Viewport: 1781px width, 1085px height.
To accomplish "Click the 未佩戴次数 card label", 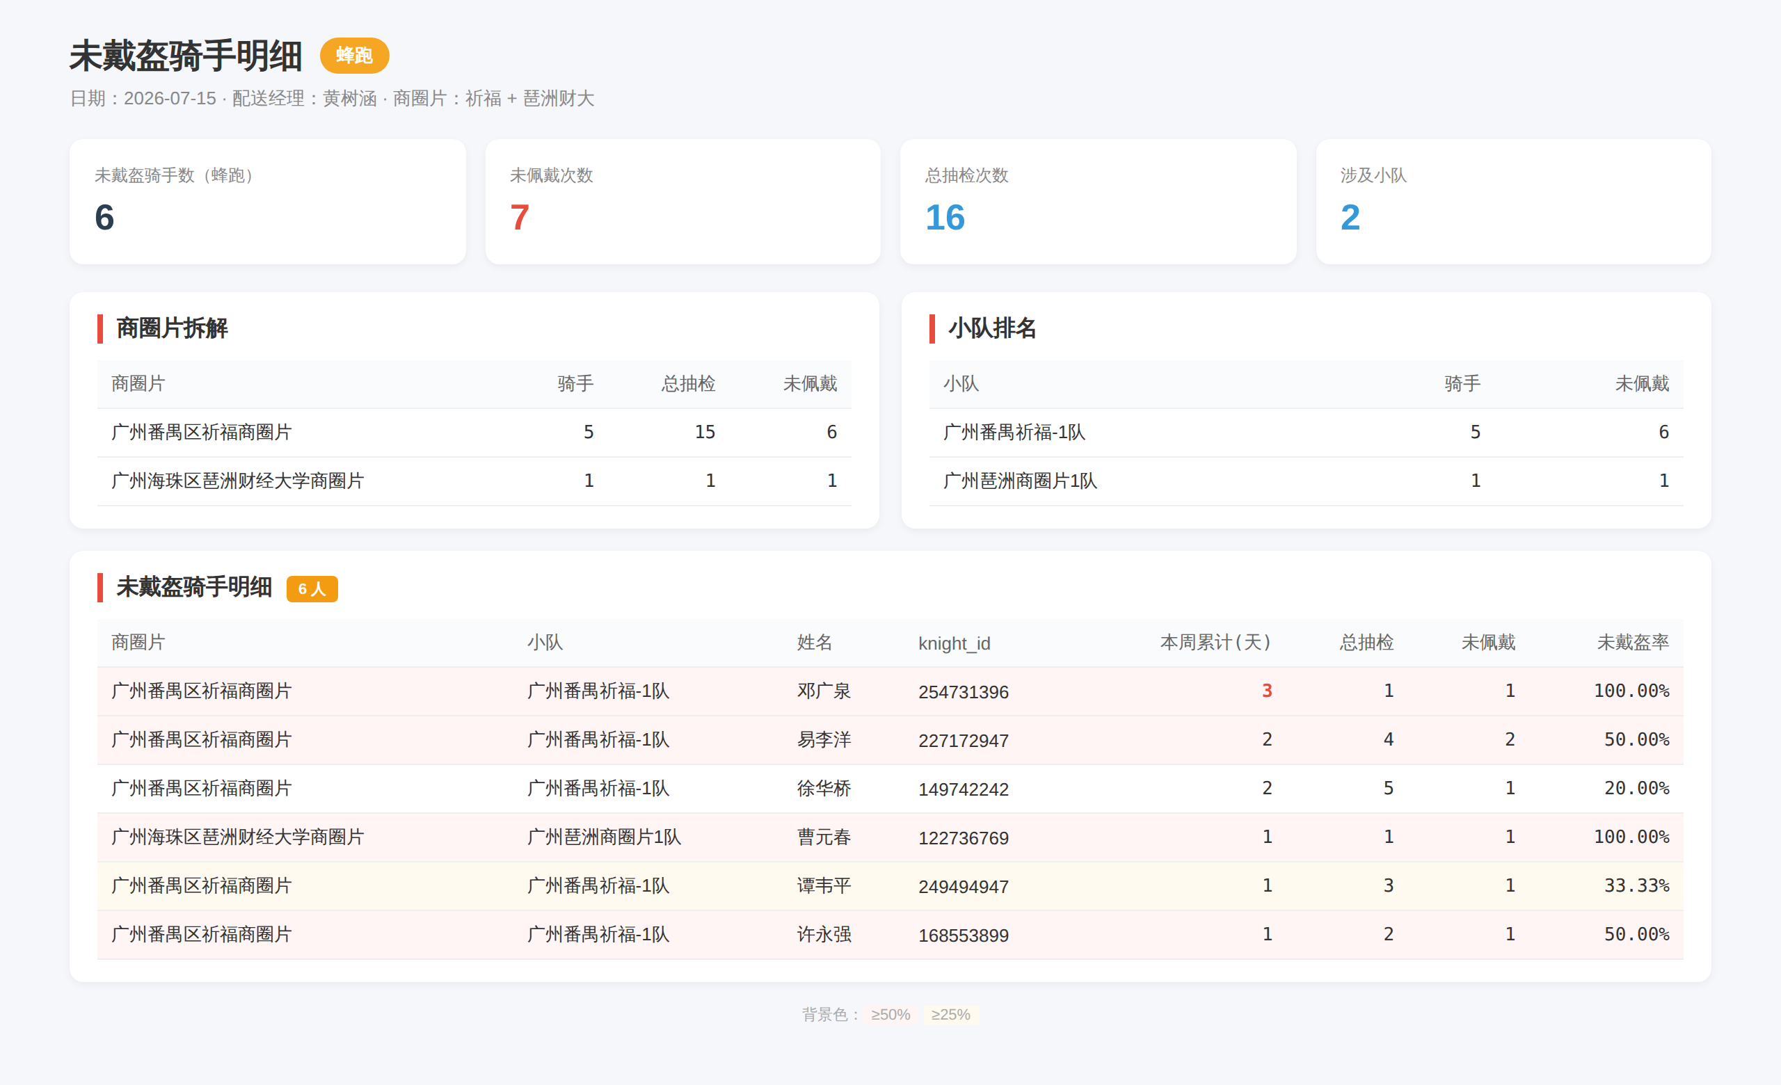I will coord(552,175).
